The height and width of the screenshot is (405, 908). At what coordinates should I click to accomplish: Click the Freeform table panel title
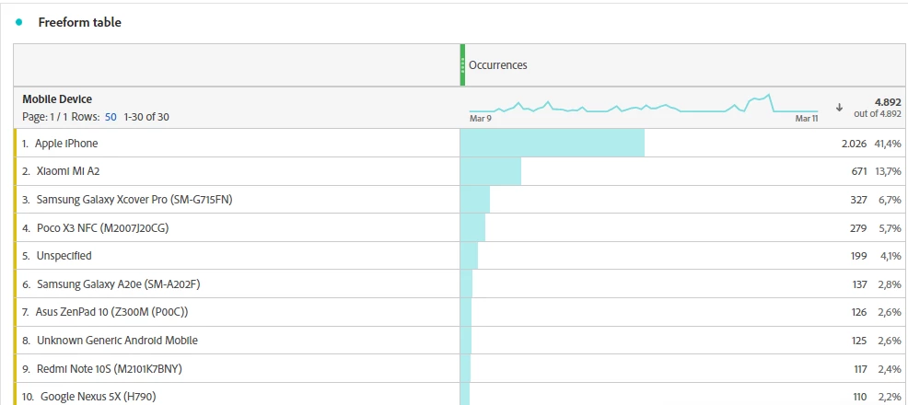[x=79, y=23]
